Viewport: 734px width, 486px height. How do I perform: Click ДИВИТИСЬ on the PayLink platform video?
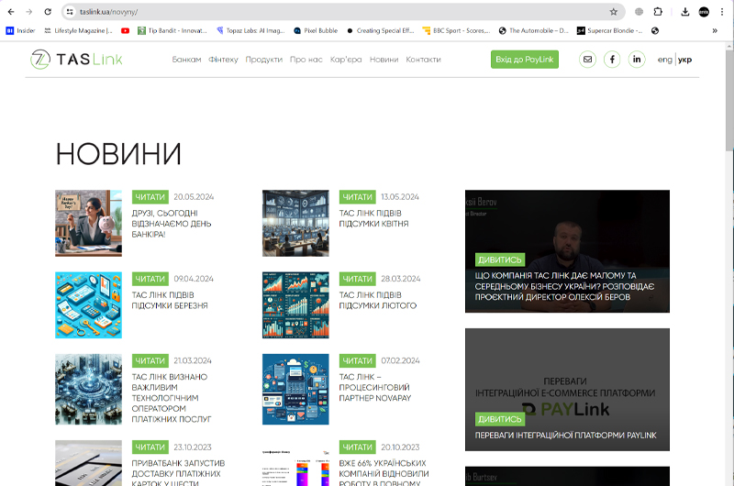[500, 419]
